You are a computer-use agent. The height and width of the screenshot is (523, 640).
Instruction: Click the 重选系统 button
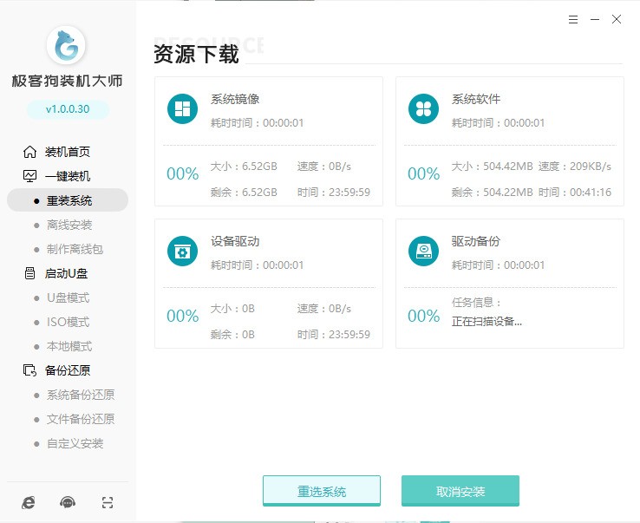point(322,491)
